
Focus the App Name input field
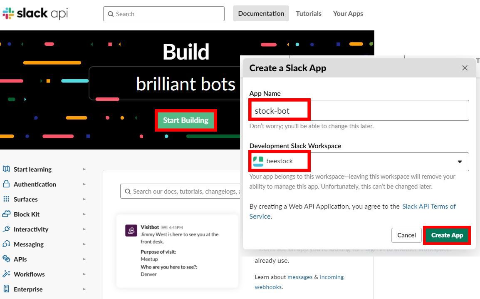click(x=359, y=110)
